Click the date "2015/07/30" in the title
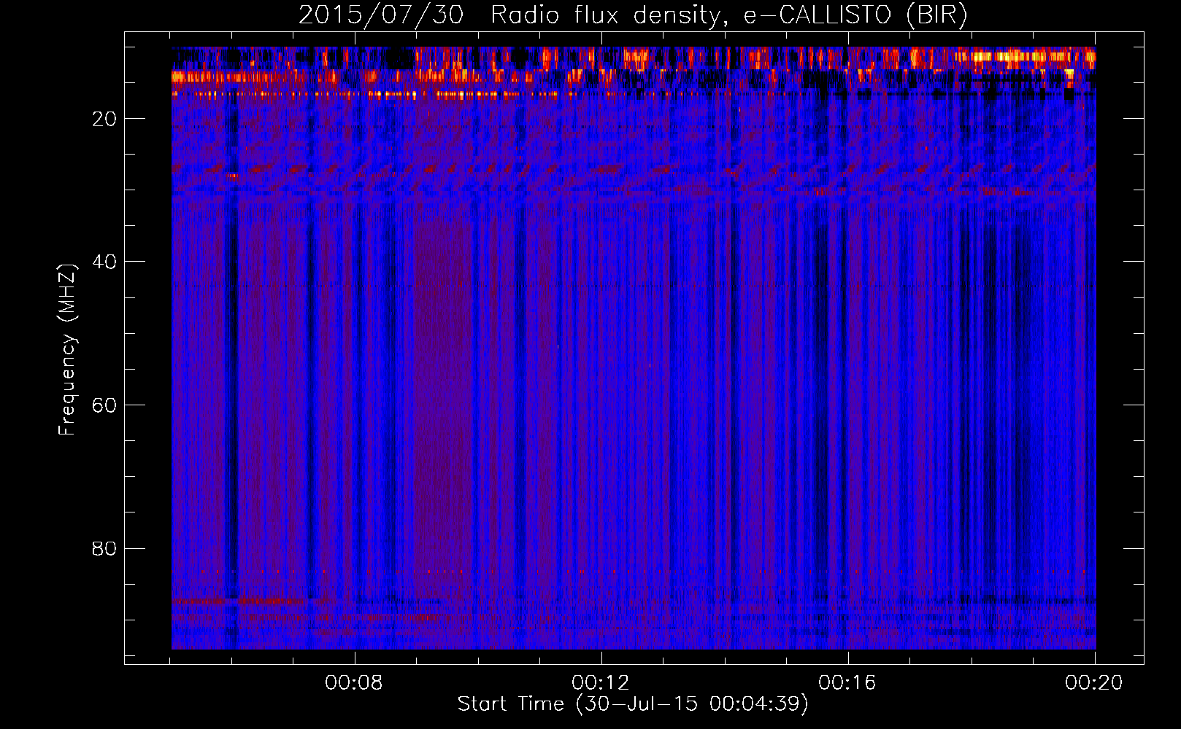This screenshot has width=1181, height=729. (x=381, y=15)
